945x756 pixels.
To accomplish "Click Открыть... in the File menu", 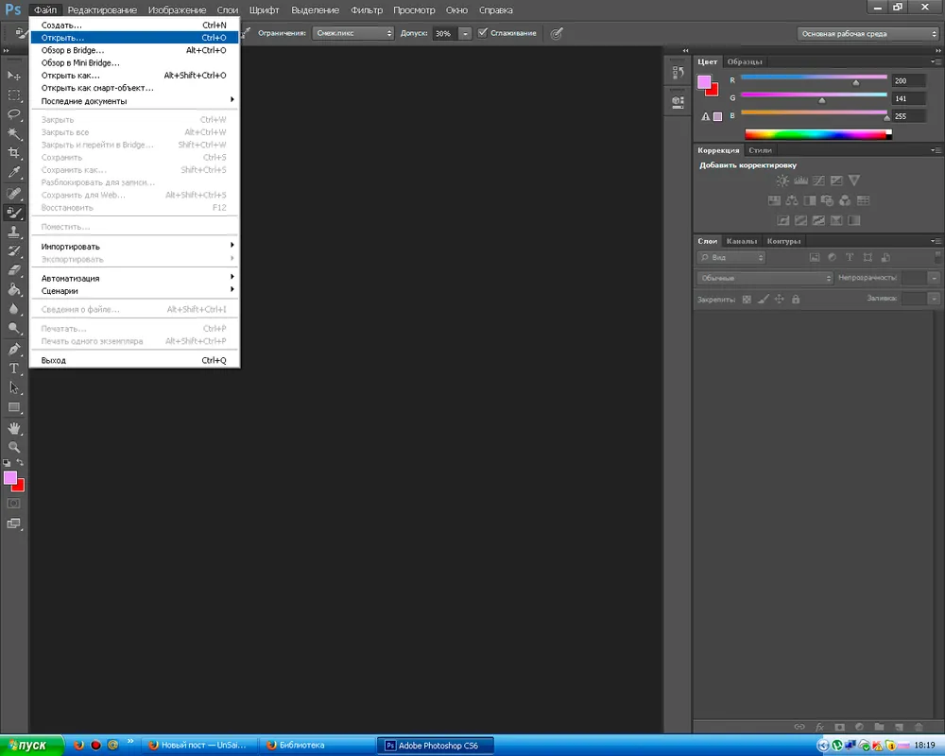I will coord(62,38).
